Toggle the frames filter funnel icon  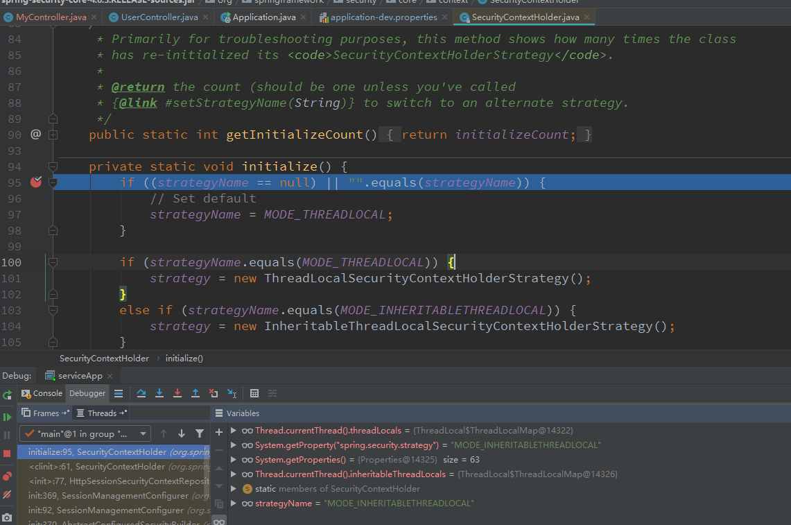(x=200, y=433)
